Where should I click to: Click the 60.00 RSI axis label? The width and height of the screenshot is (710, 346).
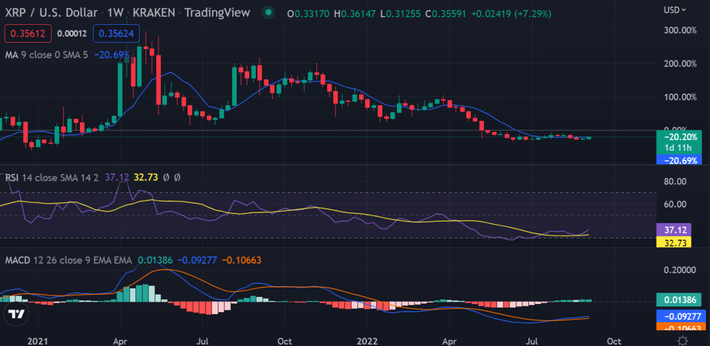point(676,205)
